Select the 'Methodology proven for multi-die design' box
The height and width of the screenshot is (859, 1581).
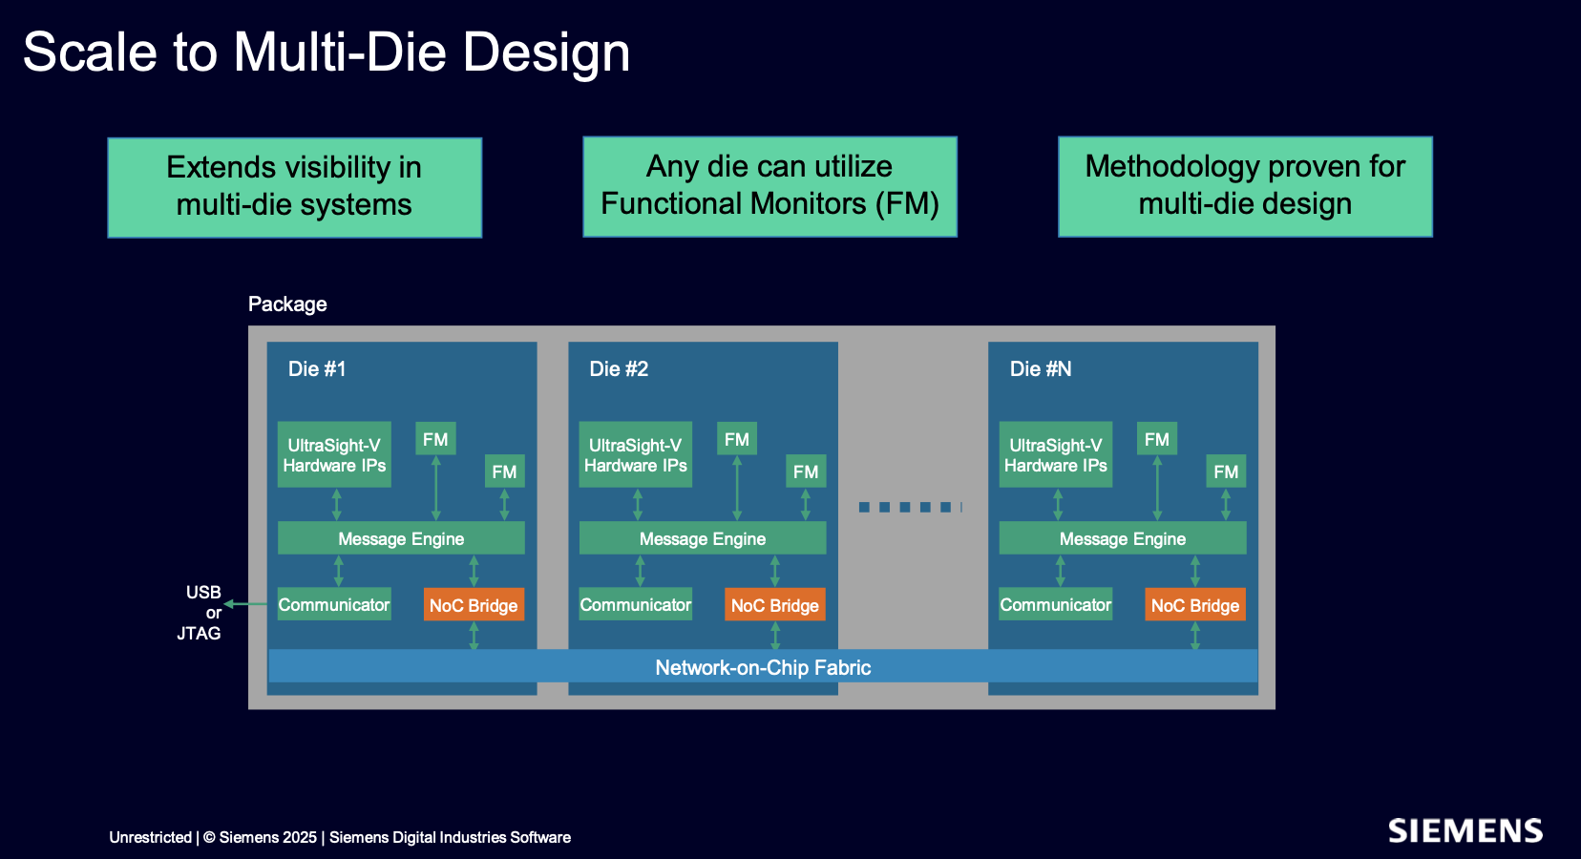click(1245, 187)
